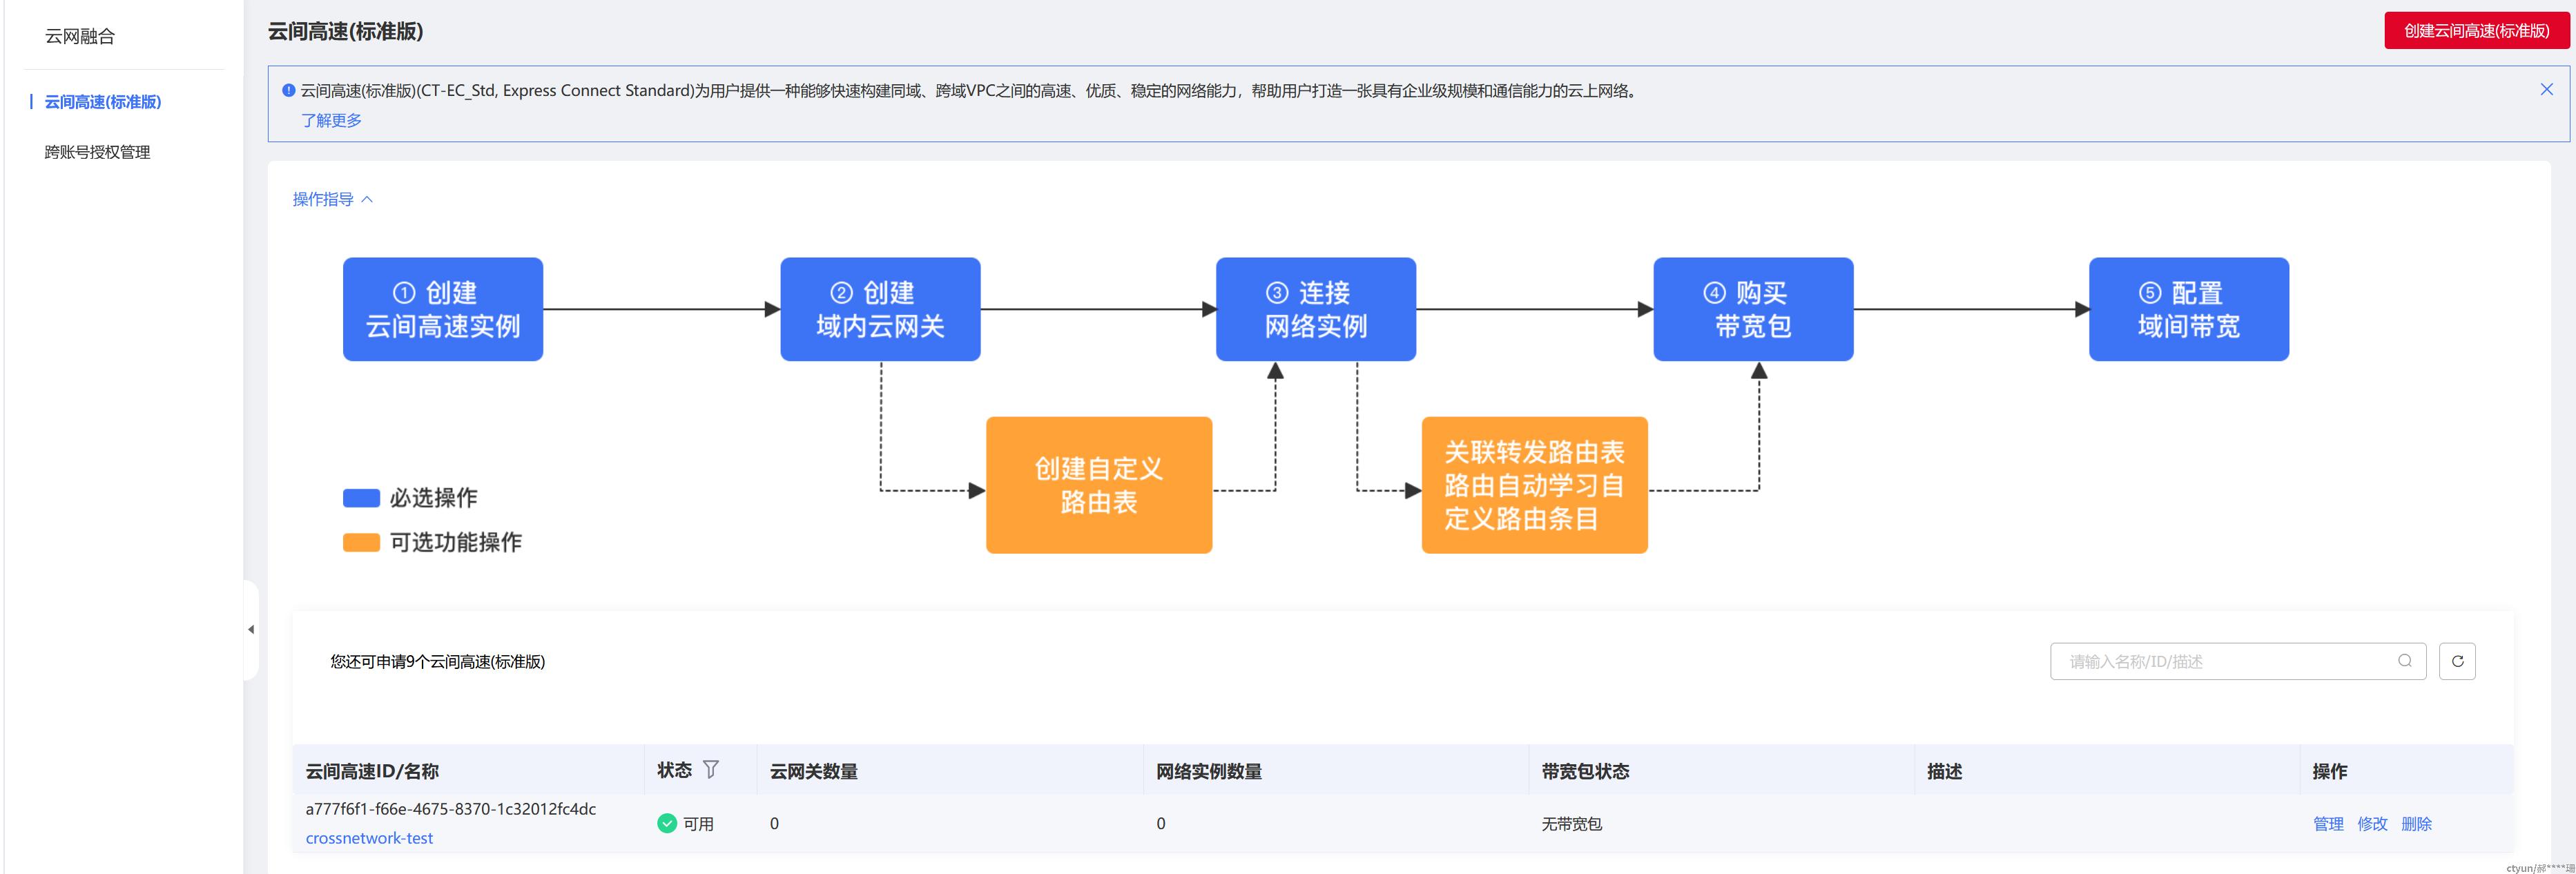This screenshot has width=2576, height=874.
Task: Click the orange 关联转发路由表 box
Action: click(x=1535, y=485)
